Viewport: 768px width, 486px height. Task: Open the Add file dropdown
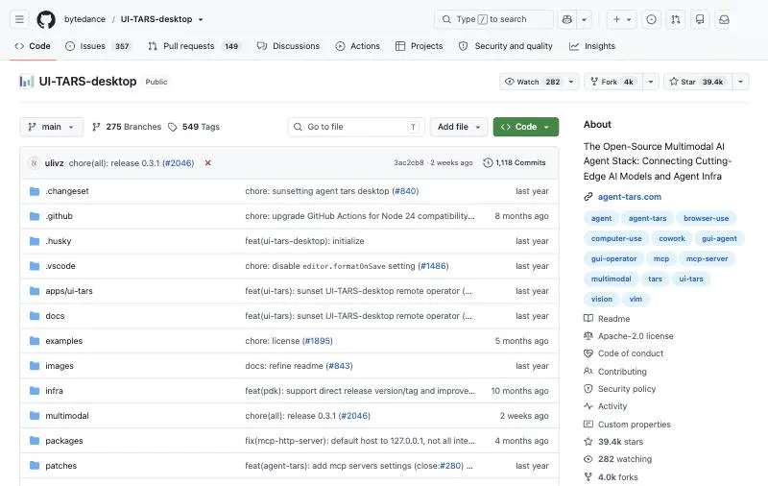[459, 127]
